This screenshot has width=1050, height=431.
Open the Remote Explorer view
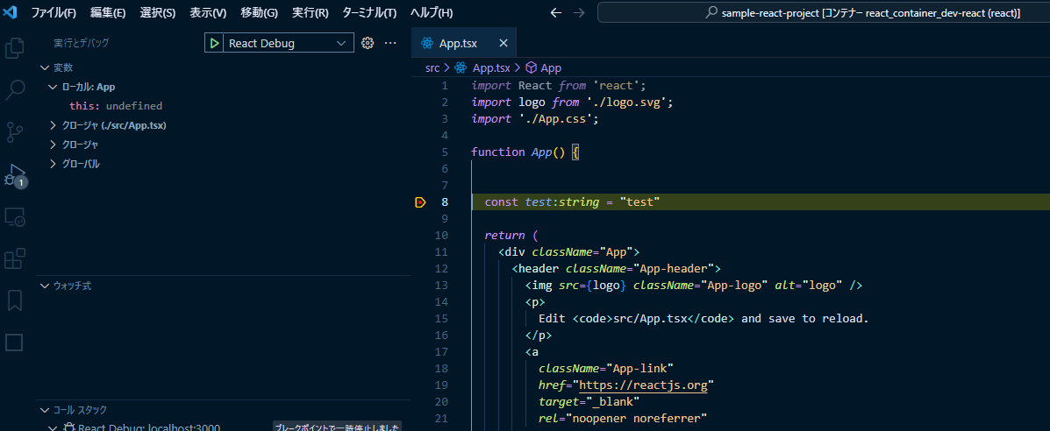15,217
